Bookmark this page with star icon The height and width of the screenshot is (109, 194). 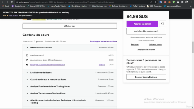156,2
